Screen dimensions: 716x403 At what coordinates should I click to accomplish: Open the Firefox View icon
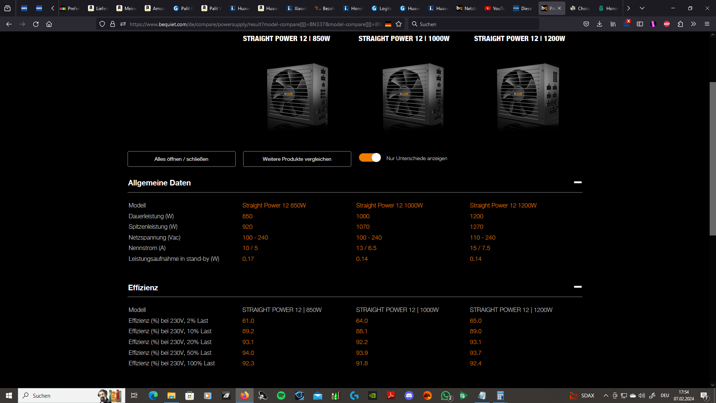[x=7, y=8]
